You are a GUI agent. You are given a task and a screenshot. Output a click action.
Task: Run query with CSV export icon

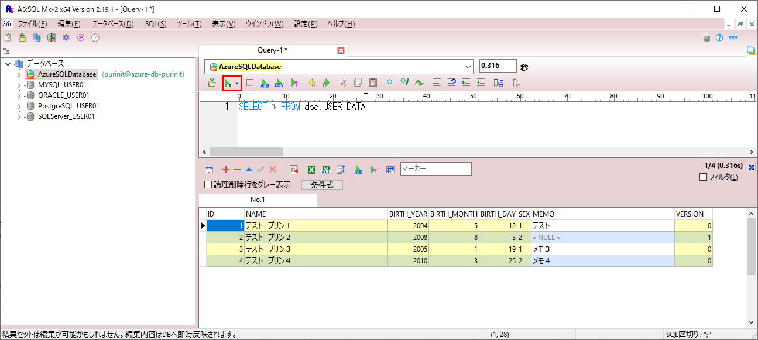[x=279, y=83]
